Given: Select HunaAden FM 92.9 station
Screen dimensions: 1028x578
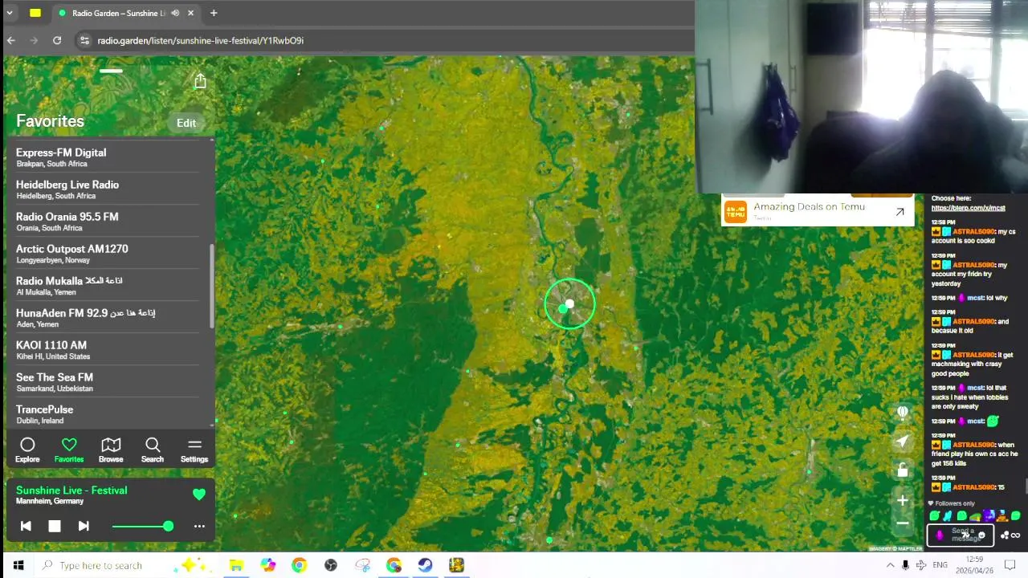Looking at the screenshot, I should pos(108,318).
